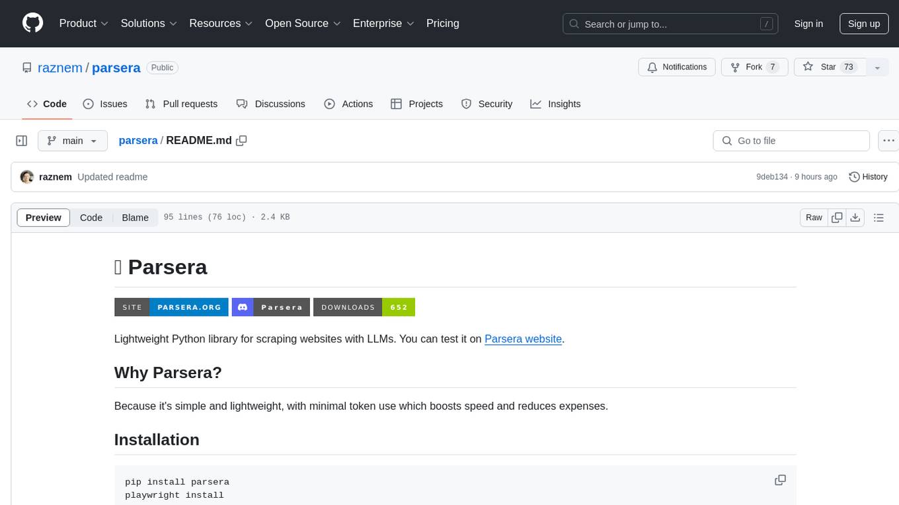Switch to the Discussions tab
Image resolution: width=899 pixels, height=505 pixels.
(x=271, y=104)
